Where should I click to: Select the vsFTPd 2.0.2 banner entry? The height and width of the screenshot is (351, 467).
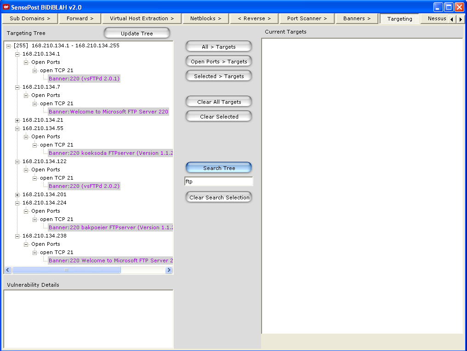pyautogui.click(x=84, y=187)
